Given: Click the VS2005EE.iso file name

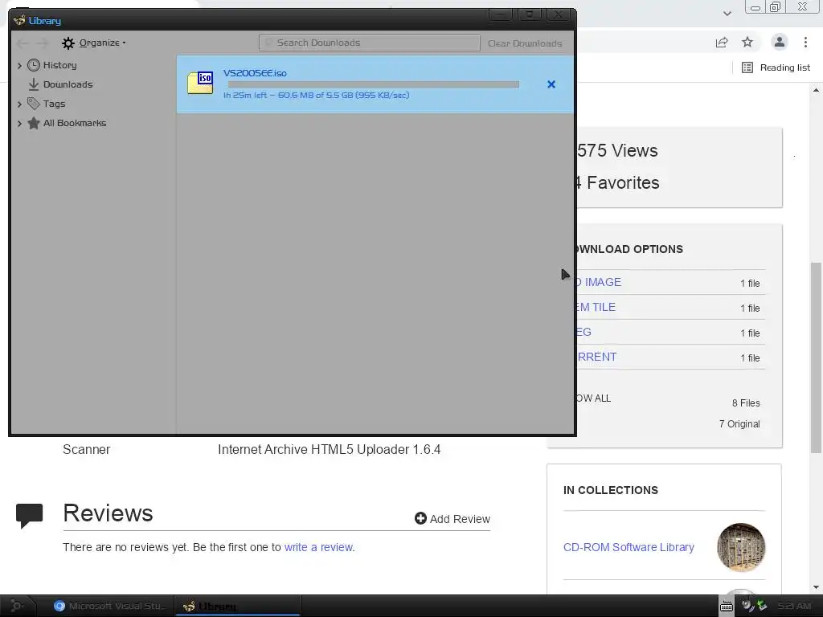Looking at the screenshot, I should coord(255,73).
